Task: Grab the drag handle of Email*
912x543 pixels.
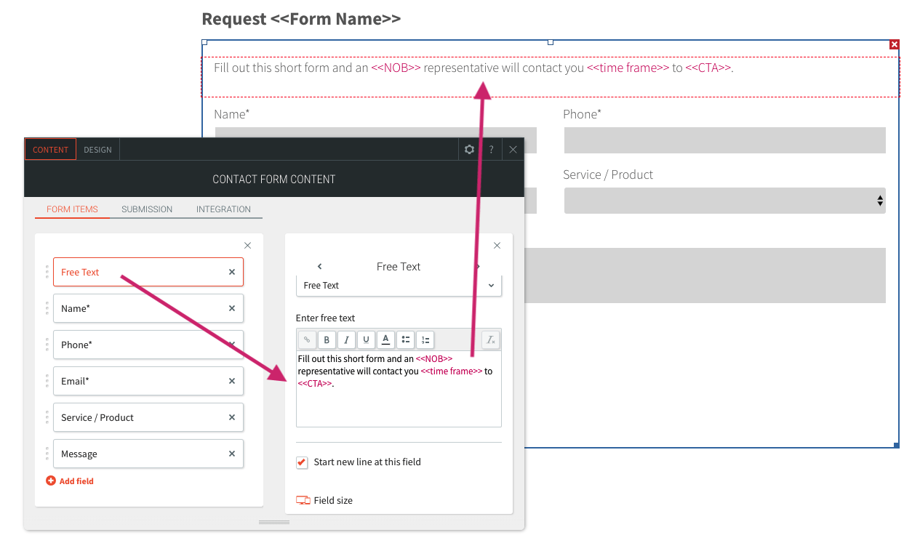Action: [47, 381]
